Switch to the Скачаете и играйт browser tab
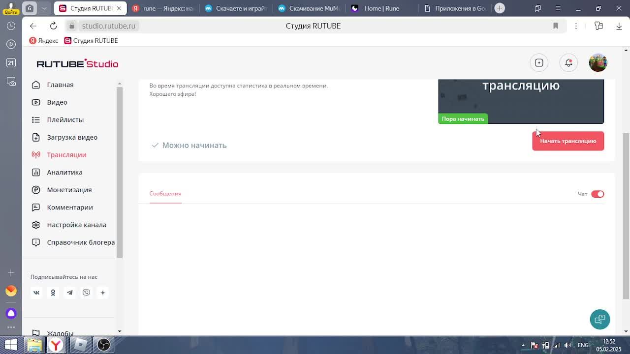The image size is (630, 354). click(x=236, y=8)
